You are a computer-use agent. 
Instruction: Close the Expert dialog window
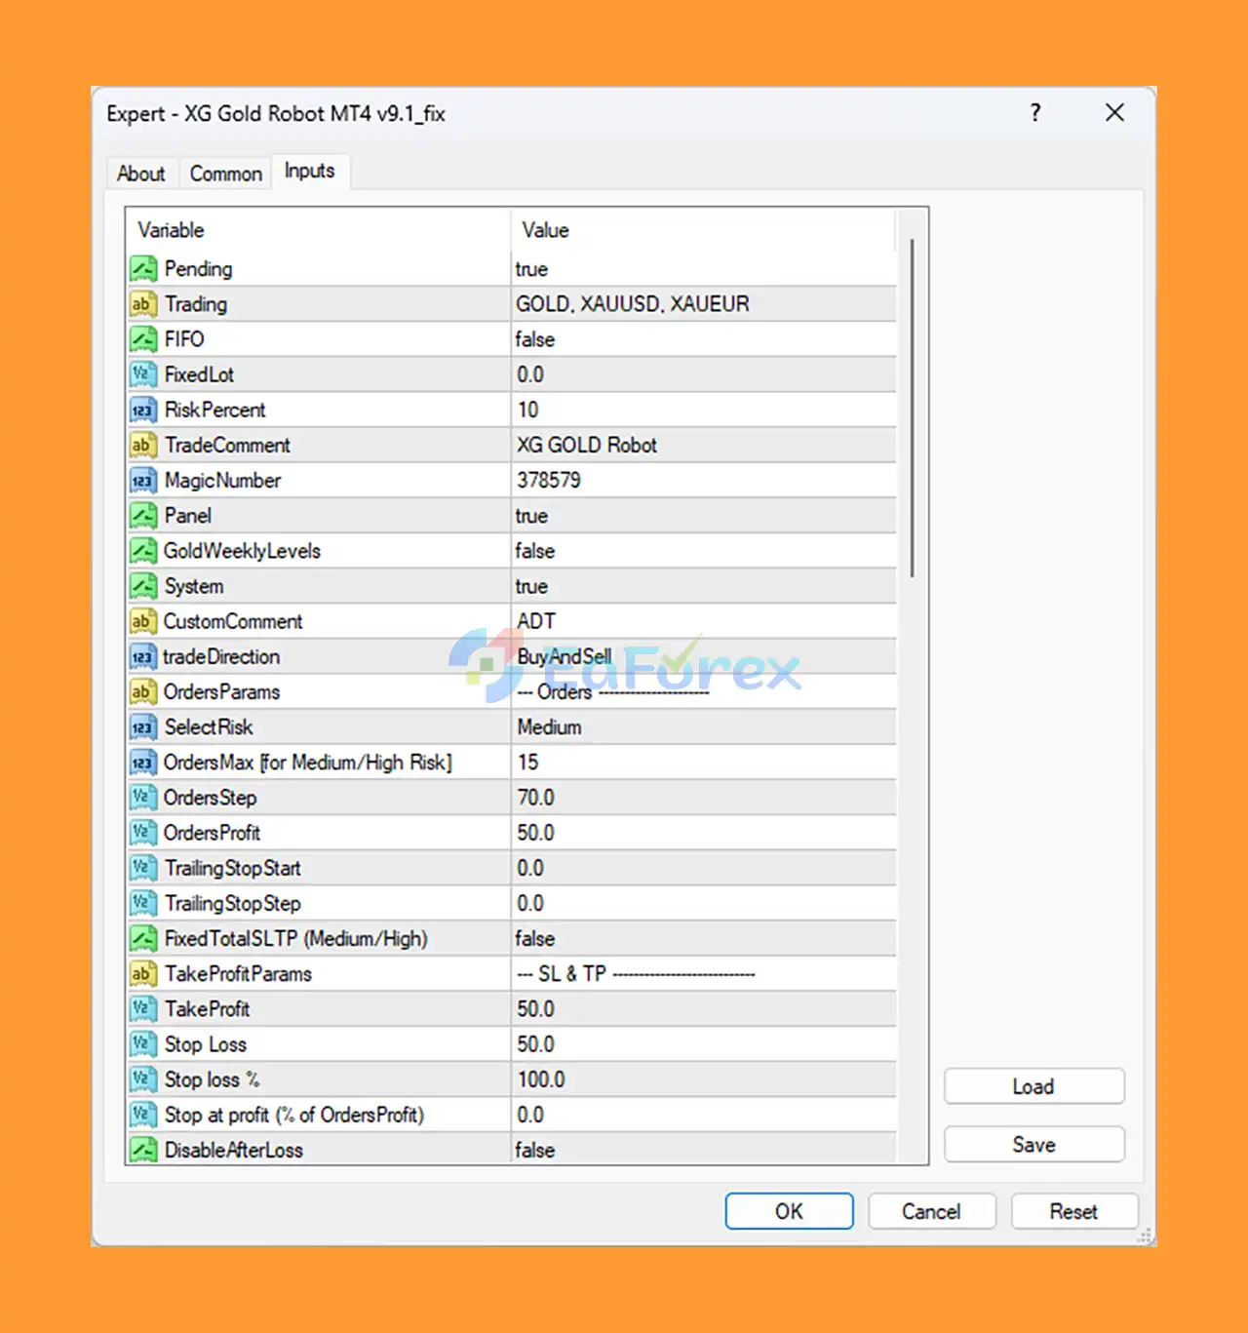1114,113
